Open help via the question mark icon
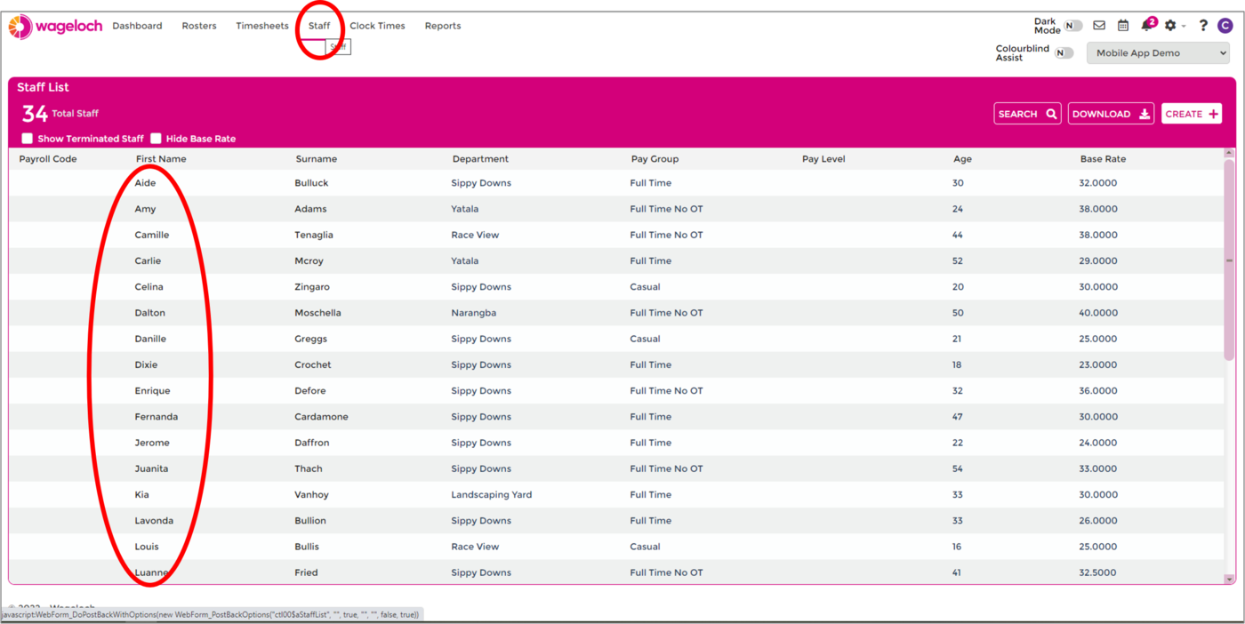1245x624 pixels. pyautogui.click(x=1203, y=26)
